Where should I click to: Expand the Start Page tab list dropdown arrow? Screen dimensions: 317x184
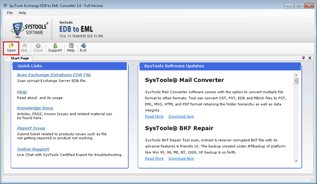pos(304,58)
